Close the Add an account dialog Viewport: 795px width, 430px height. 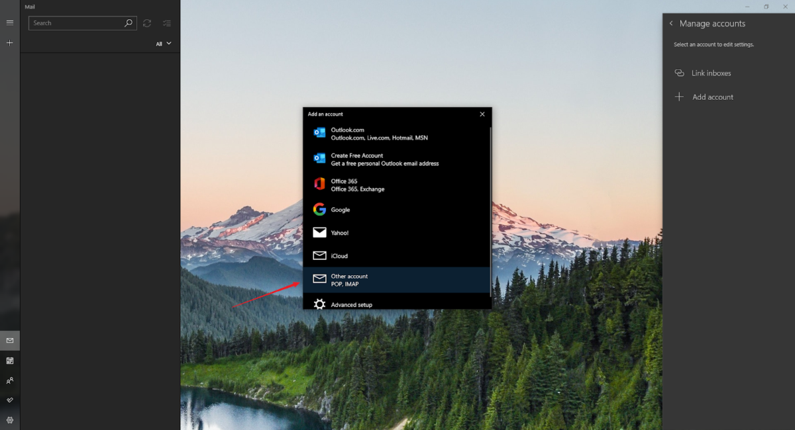pyautogui.click(x=482, y=114)
